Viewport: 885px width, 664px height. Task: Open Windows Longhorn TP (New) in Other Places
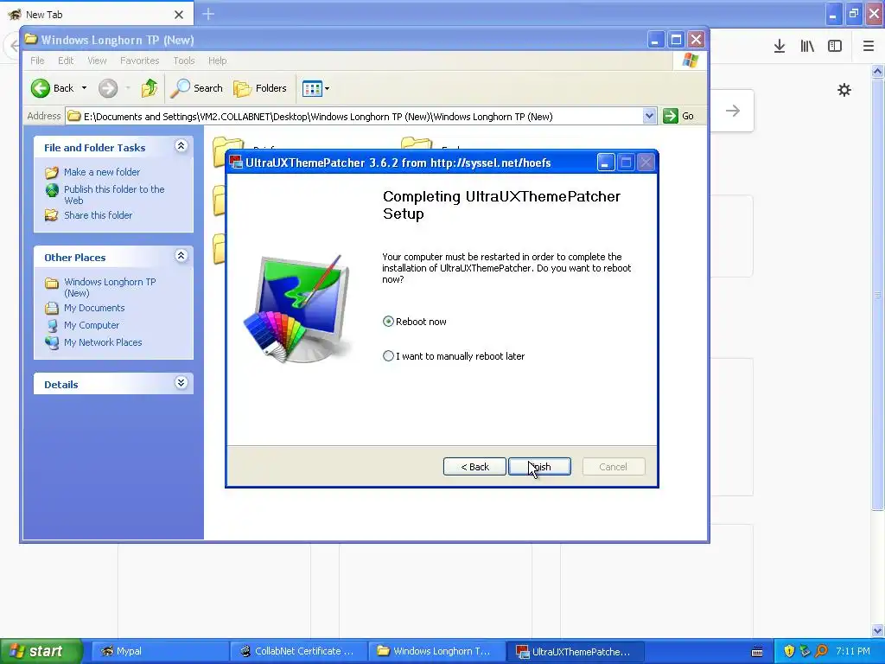click(110, 287)
